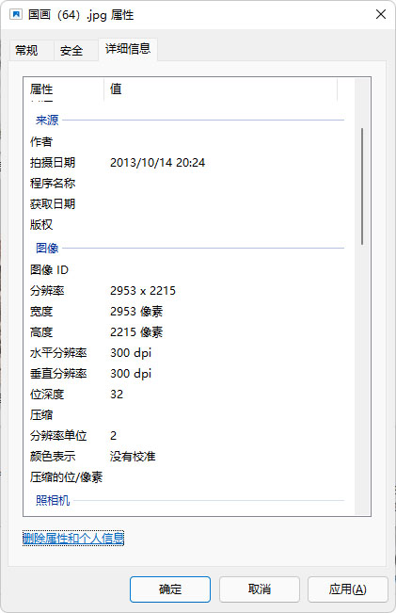Open the 安全 tab
396x613 pixels.
click(x=71, y=51)
